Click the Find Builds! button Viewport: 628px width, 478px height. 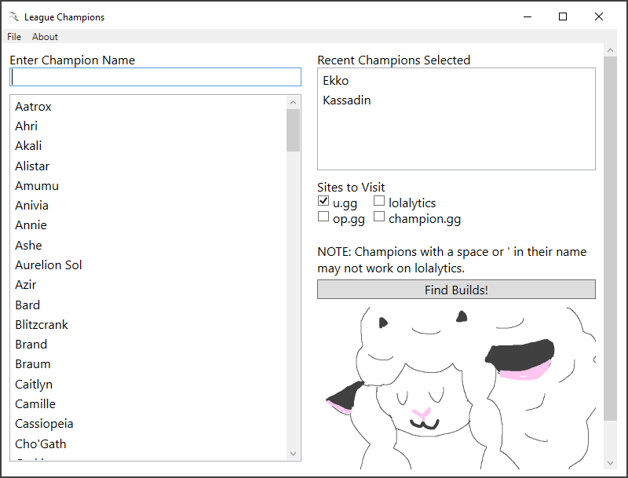coord(456,290)
